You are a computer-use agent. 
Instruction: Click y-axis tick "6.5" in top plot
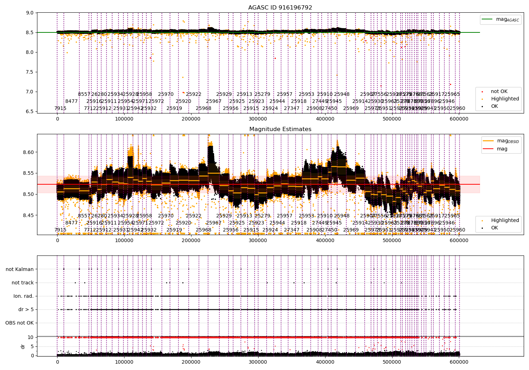coord(30,112)
